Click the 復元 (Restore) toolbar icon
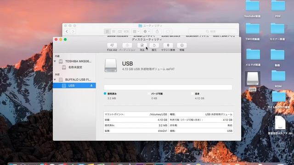Image resolution: width=294 pixels, height=165 pixels. point(154,45)
